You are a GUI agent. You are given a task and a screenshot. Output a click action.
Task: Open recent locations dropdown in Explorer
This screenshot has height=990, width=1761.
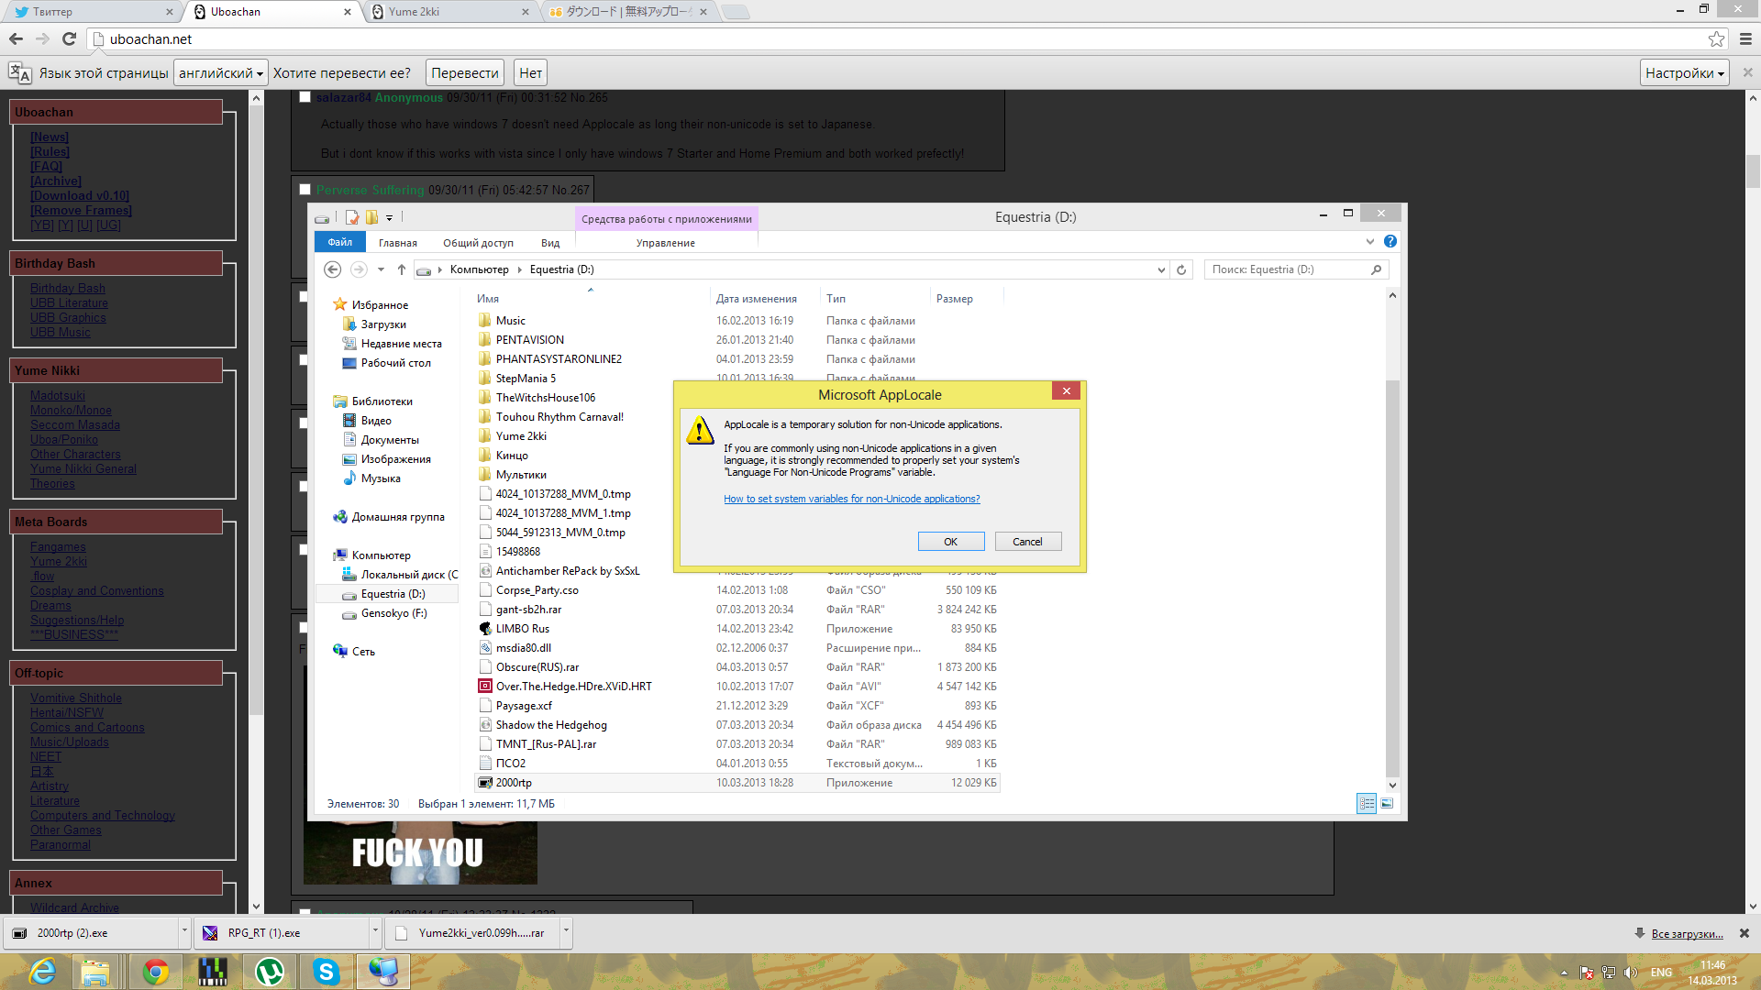pyautogui.click(x=381, y=269)
